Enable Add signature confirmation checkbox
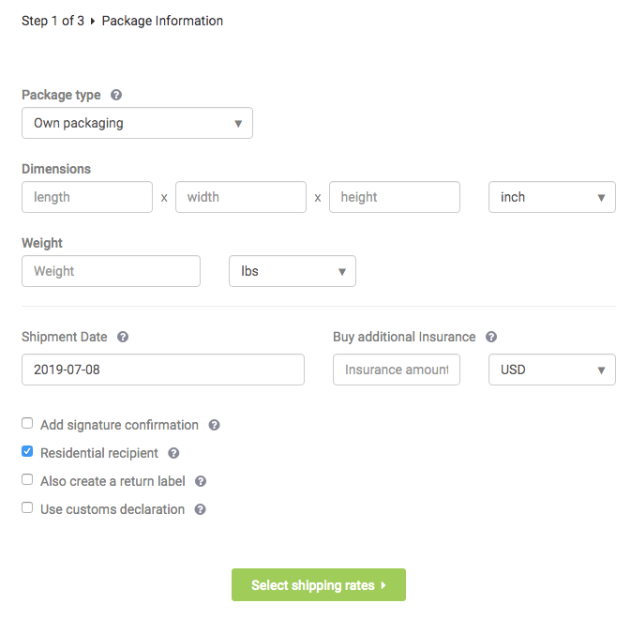The height and width of the screenshot is (619, 631). point(27,424)
